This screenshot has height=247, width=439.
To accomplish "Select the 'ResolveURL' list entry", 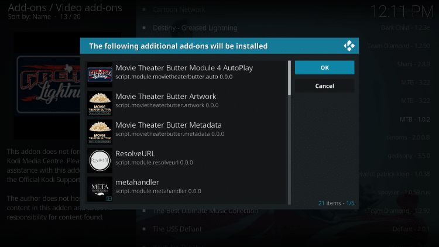I will pyautogui.click(x=186, y=160).
